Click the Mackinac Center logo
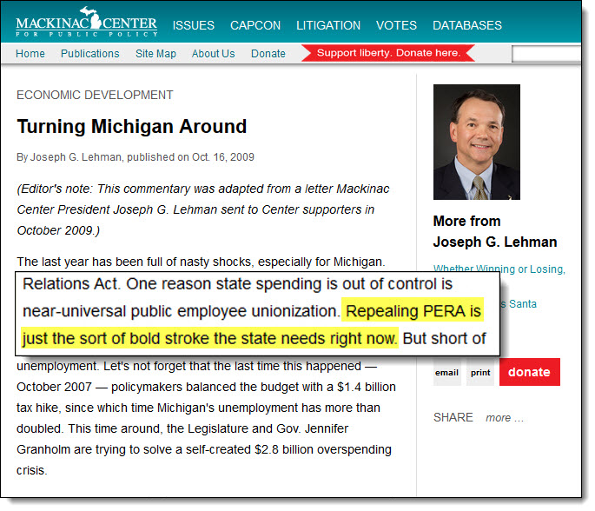The image size is (595, 511). 86,23
